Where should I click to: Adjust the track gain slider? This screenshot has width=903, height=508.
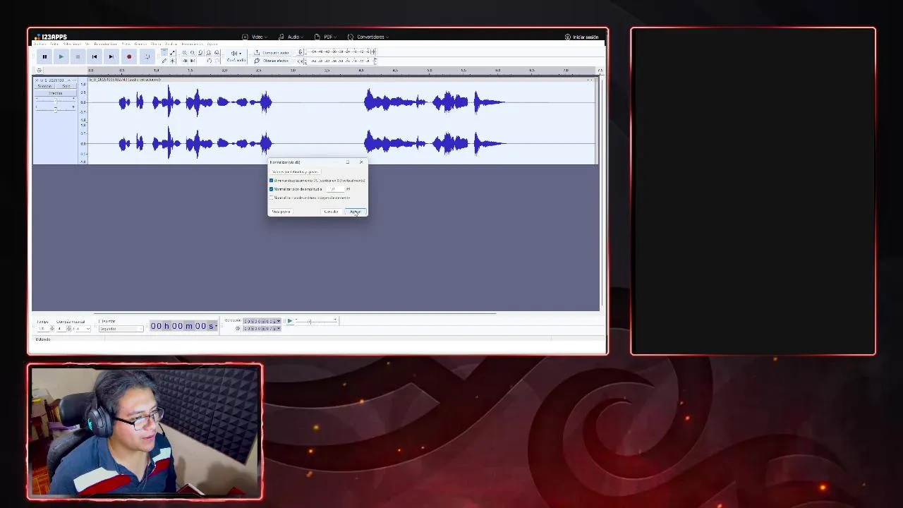[55, 101]
